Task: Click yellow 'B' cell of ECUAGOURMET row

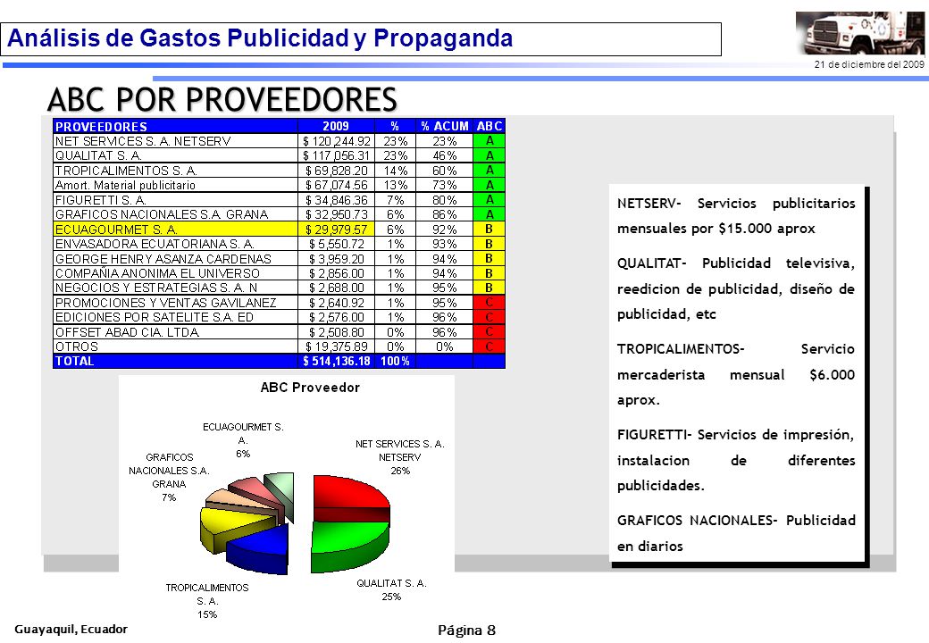Action: pyautogui.click(x=490, y=230)
